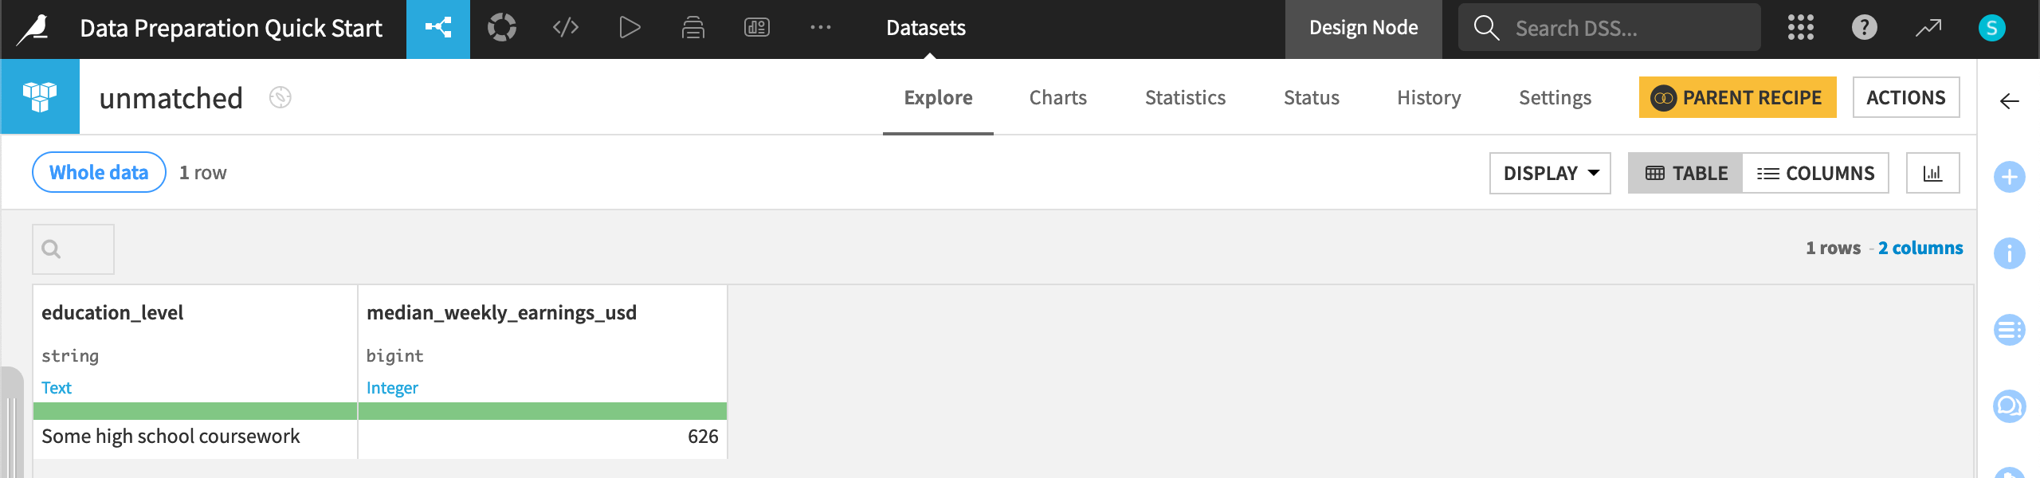The height and width of the screenshot is (478, 2040).
Task: Switch to TABLE view
Action: coord(1685,173)
